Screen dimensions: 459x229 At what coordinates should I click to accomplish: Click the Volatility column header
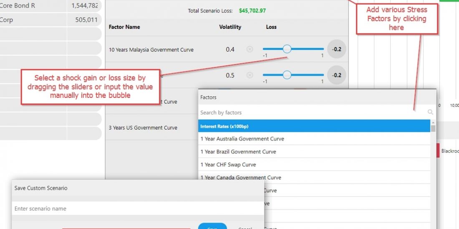coord(230,27)
